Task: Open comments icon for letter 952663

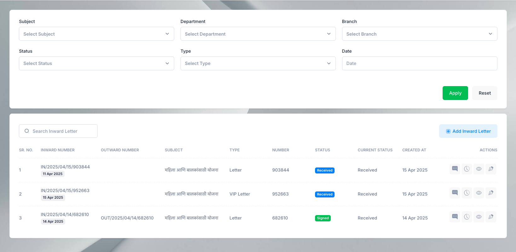Action: click(455, 193)
